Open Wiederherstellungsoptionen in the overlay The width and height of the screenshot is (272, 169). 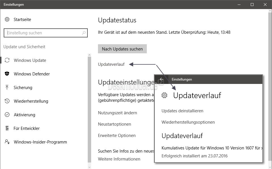coord(188,122)
